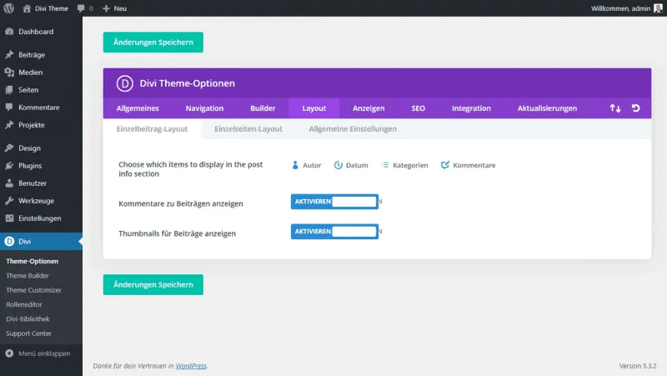Image resolution: width=667 pixels, height=376 pixels.
Task: Open the WordPress logo menu
Action: point(9,8)
